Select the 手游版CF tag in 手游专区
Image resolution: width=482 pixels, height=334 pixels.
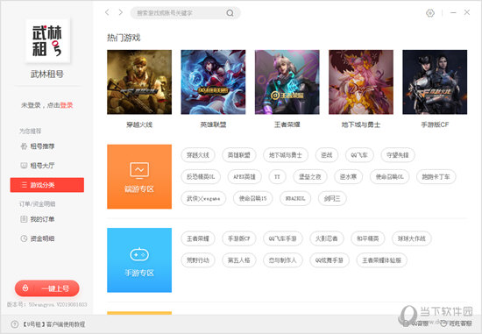click(239, 238)
